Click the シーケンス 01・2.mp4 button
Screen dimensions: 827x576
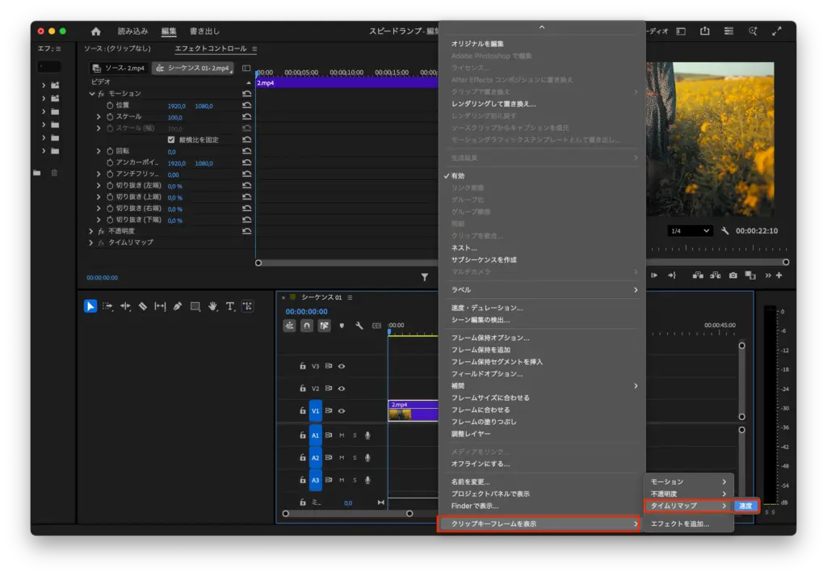point(192,69)
